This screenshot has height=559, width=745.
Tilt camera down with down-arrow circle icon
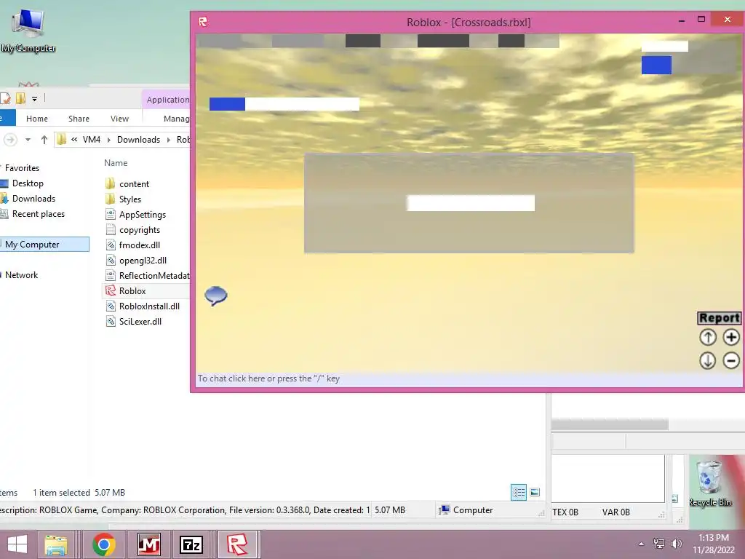[707, 360]
